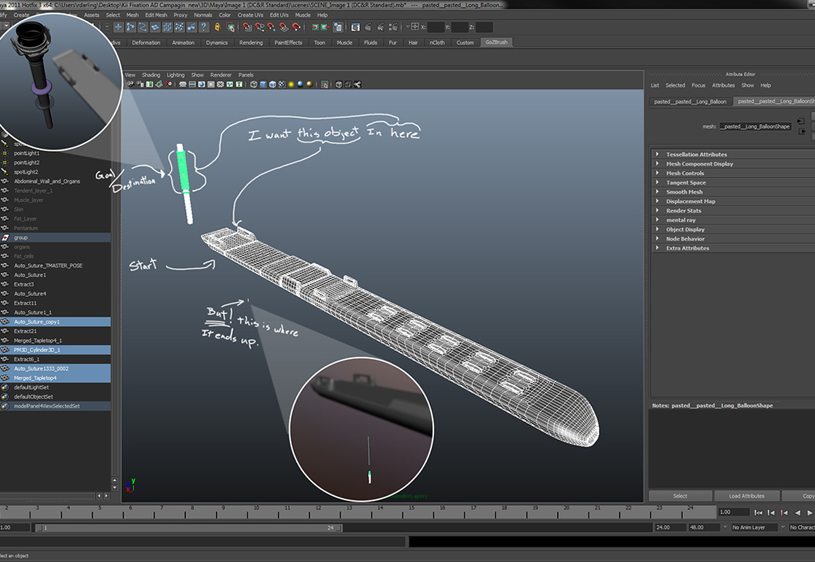The image size is (815, 562).
Task: Toggle X-ray display in viewport toolbar
Action: point(339,84)
